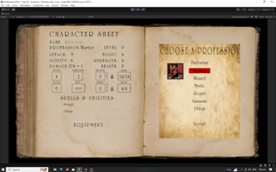The image size is (276, 172).
Task: Click the health box showing 24/24
Action: (124, 76)
